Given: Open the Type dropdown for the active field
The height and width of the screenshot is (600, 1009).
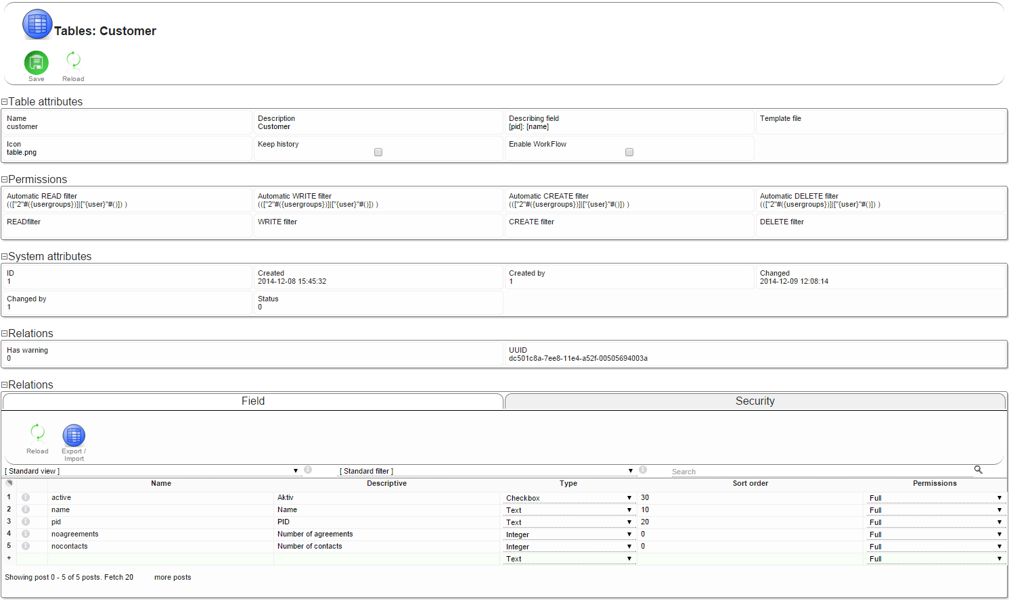Looking at the screenshot, I should 568,498.
